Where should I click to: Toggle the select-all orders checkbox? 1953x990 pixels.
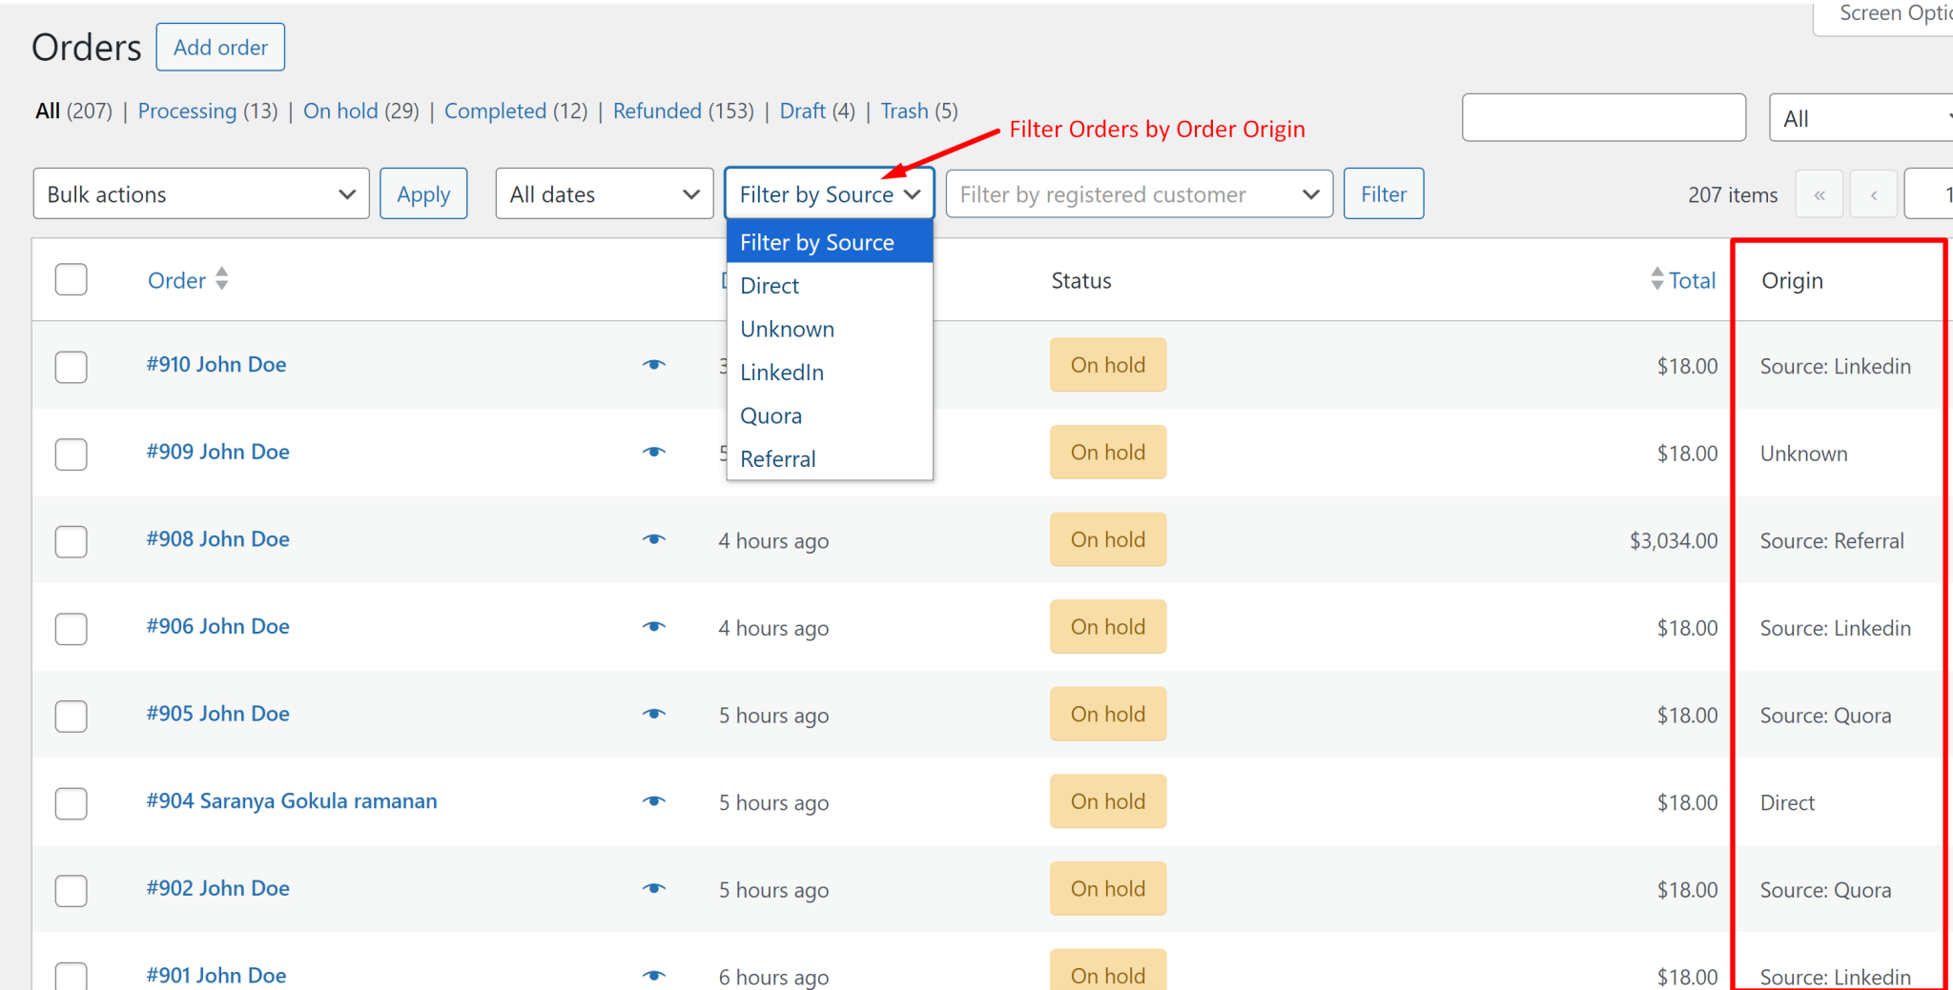(71, 279)
